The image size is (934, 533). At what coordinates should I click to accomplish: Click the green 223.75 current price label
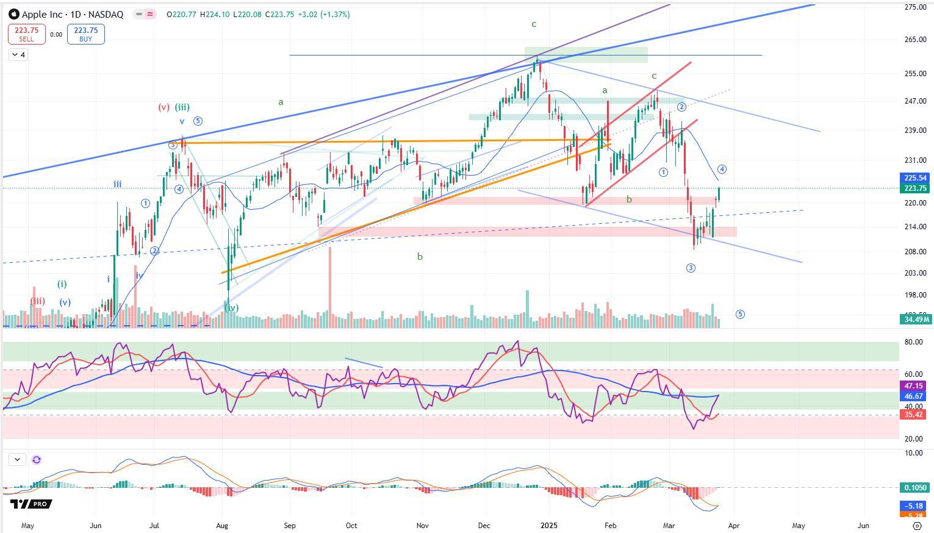[915, 188]
